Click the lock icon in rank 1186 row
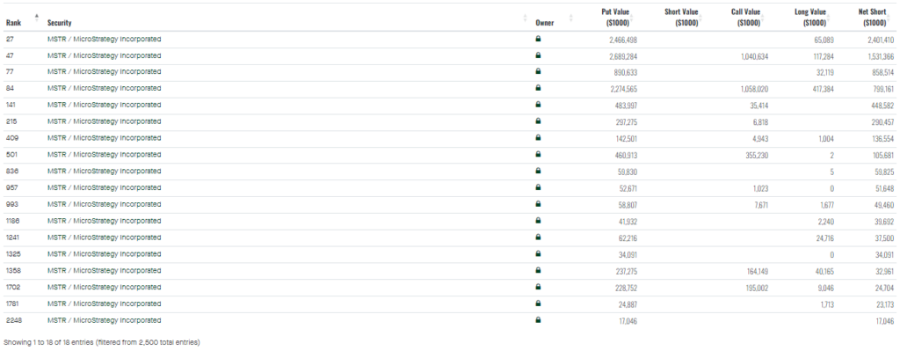The image size is (900, 351). 538,221
